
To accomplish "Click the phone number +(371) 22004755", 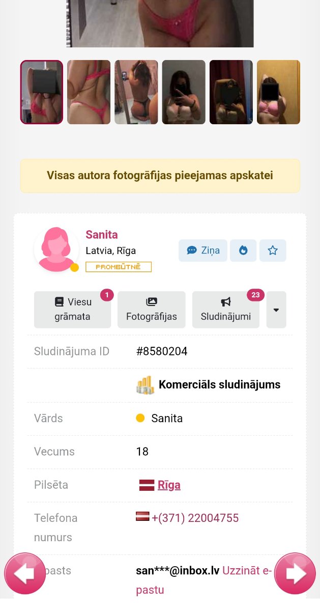I will click(x=195, y=518).
